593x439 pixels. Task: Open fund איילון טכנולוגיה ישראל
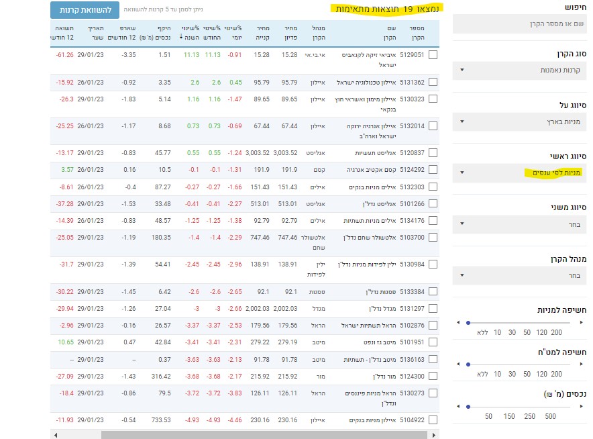(x=366, y=83)
